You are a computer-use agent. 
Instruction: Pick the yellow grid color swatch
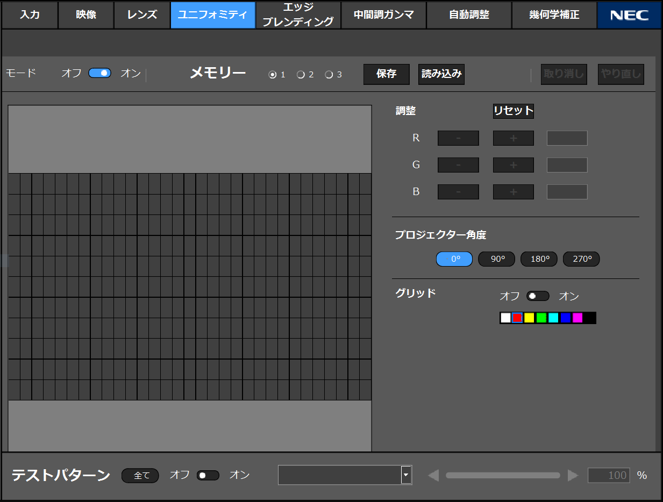(529, 318)
